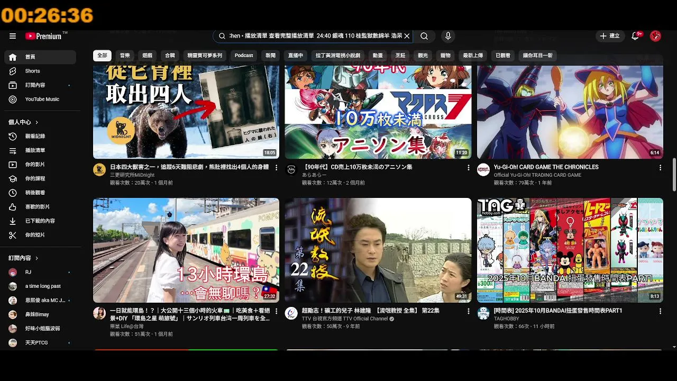
Task: Expand 訂閱內容 subscriptions heading chevron
Action: (36, 258)
